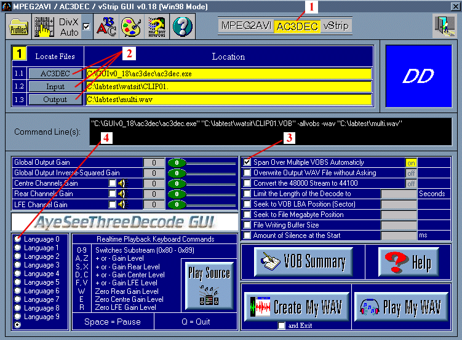Check Amount of Silence at the Start
The height and width of the screenshot is (340, 462).
click(x=247, y=235)
